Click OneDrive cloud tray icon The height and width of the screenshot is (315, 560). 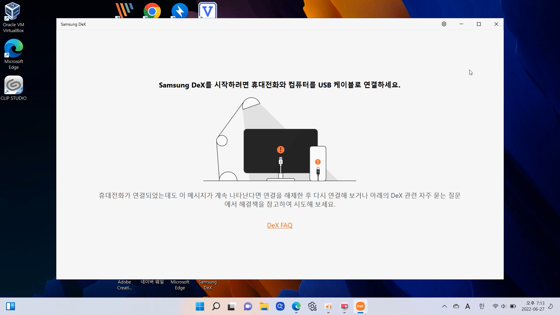coord(456,306)
